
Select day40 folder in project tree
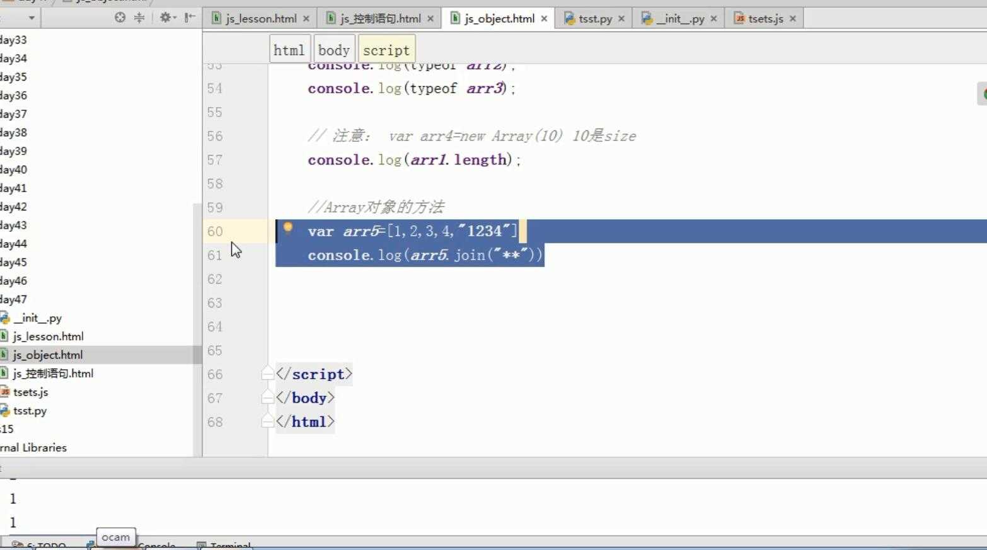13,169
